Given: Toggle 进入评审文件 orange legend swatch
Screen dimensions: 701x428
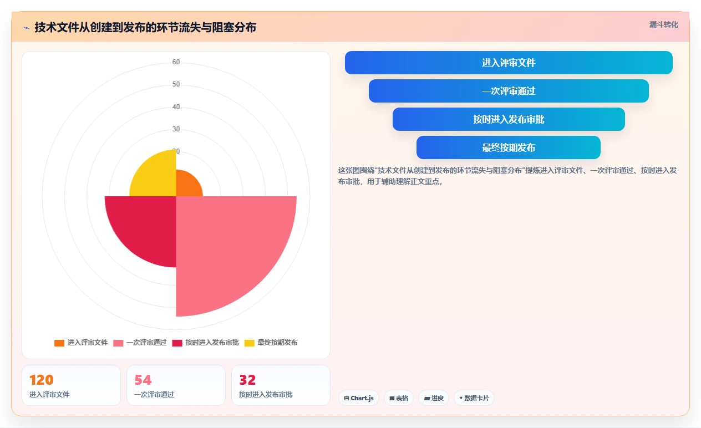Looking at the screenshot, I should (59, 343).
